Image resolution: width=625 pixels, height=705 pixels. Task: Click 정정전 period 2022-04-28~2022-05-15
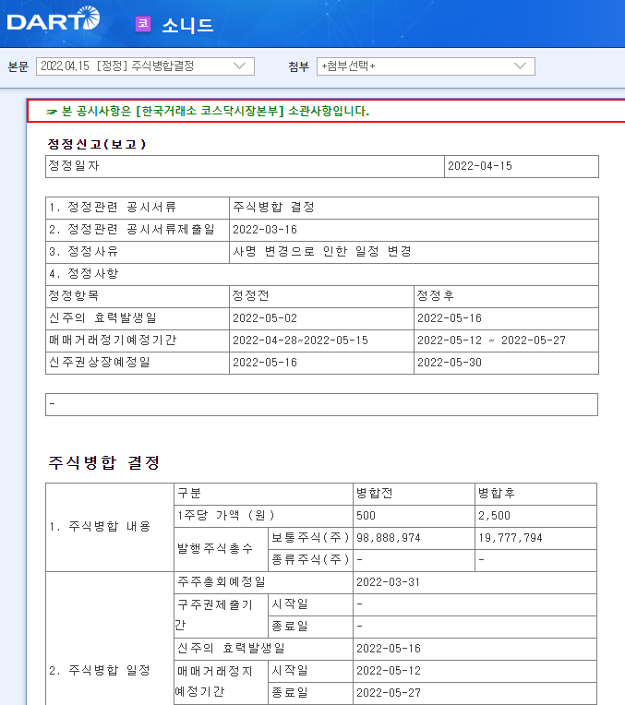click(x=300, y=341)
